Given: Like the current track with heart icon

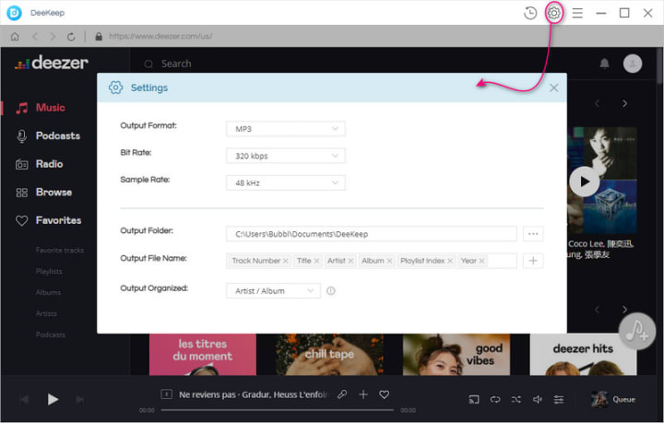Looking at the screenshot, I should 384,394.
